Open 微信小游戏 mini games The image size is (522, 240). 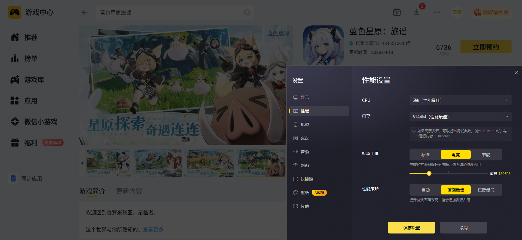(x=34, y=122)
